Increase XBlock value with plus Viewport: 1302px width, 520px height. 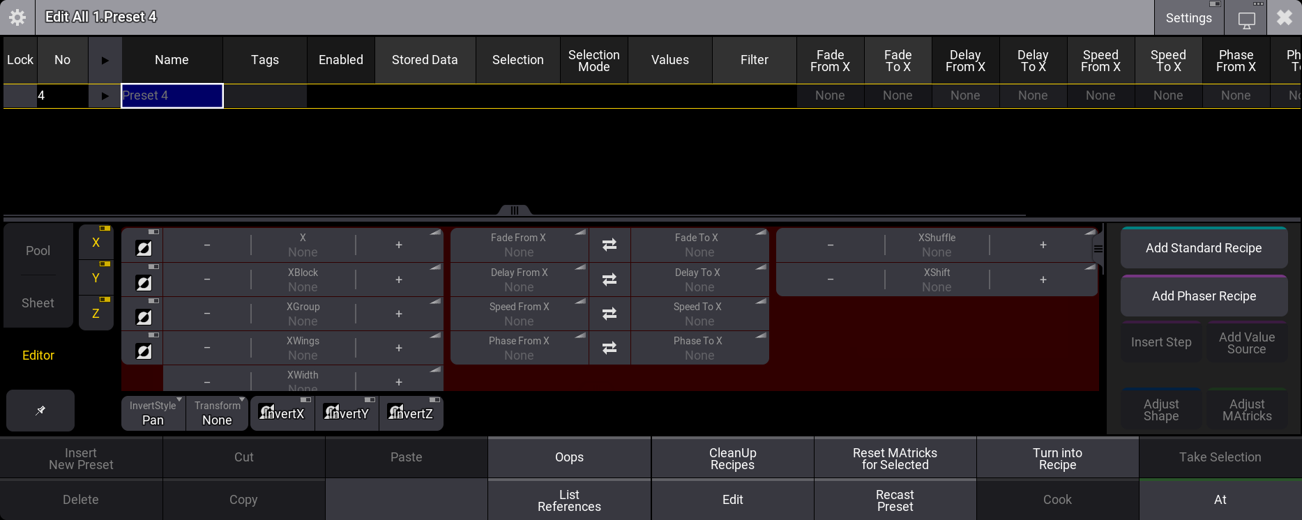click(x=399, y=280)
